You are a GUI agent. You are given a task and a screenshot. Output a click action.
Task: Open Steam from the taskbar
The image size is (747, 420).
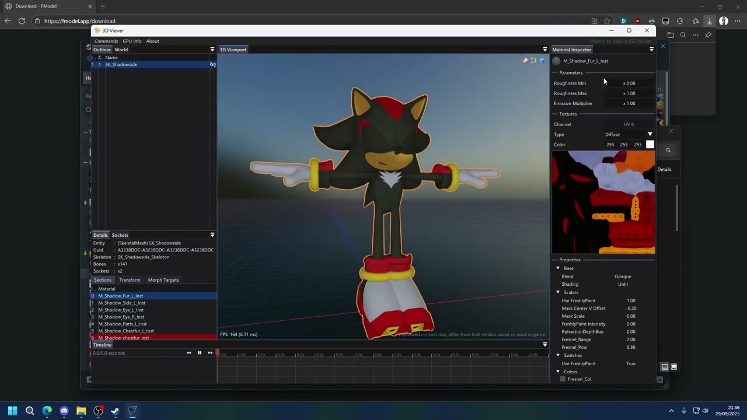coord(115,411)
